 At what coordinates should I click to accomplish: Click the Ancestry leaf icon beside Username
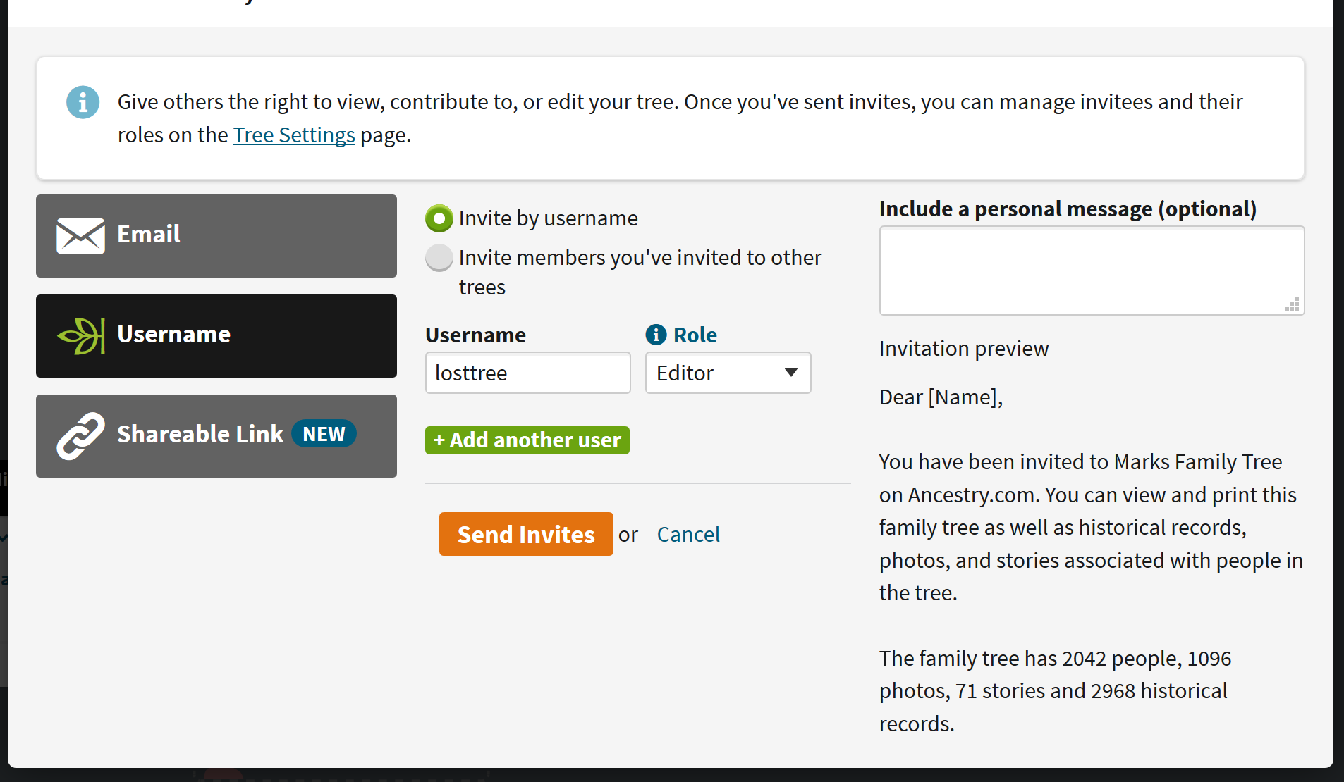[x=81, y=335]
